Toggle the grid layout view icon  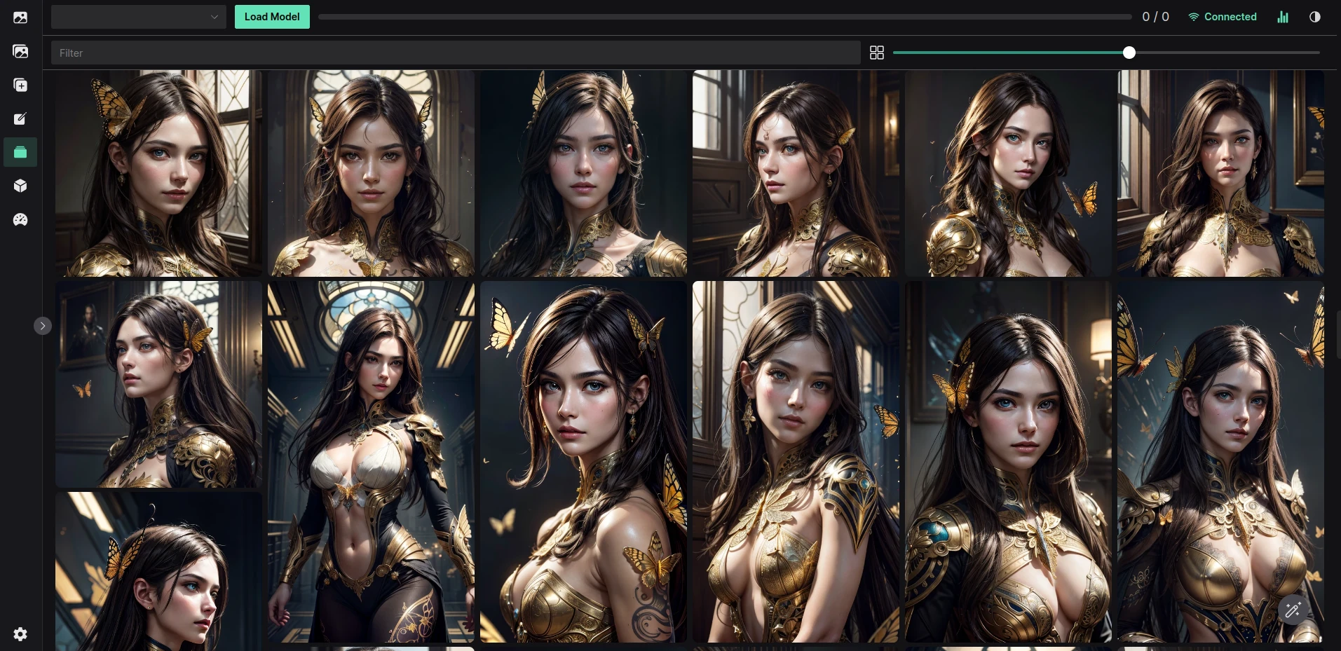[x=876, y=53]
